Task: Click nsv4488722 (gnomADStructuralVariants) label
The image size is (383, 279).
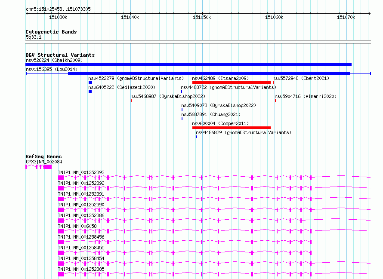Action: tap(229, 87)
